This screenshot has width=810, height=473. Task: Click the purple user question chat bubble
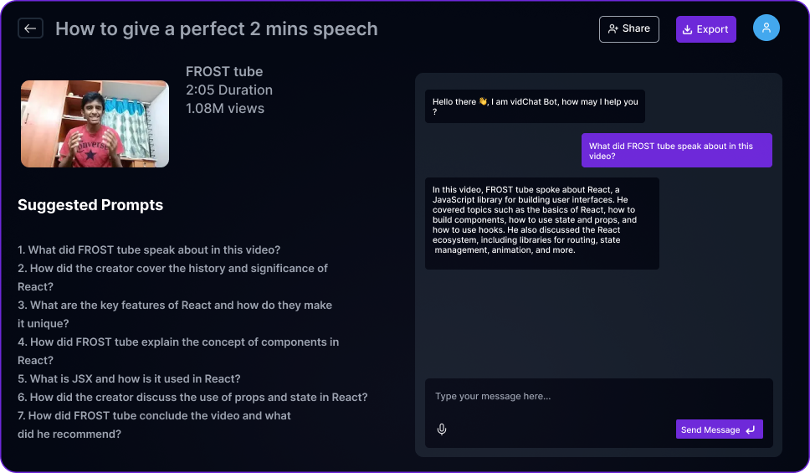click(677, 151)
